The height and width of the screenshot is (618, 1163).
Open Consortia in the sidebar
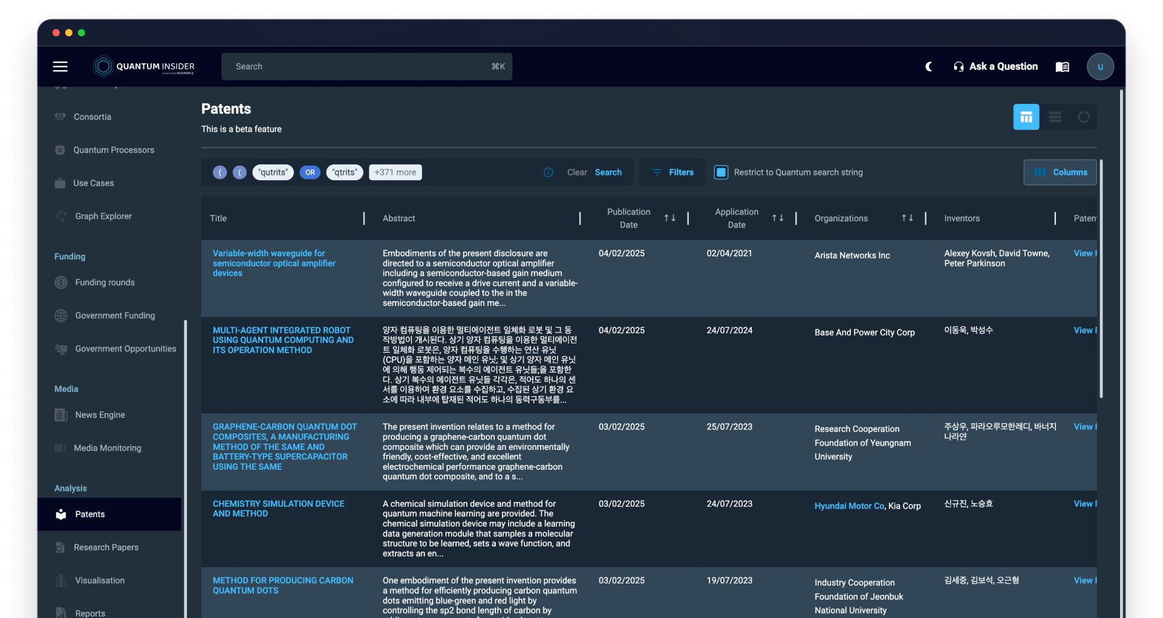coord(92,117)
